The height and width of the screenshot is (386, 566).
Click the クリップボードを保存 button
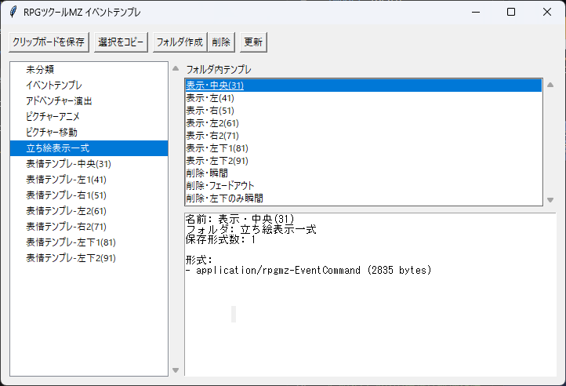[x=49, y=42]
